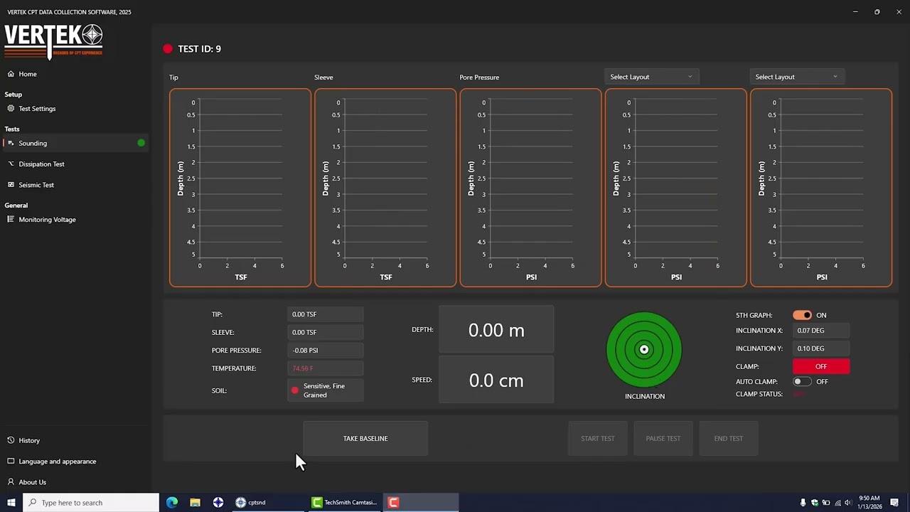Click the Soil type Sensitive, Fine Grained box

coord(326,390)
